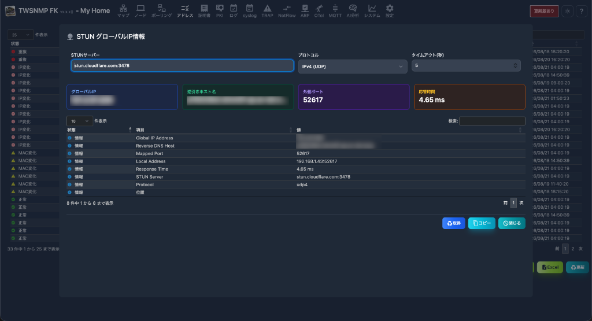Open the システム chart menu item
This screenshot has height=321, width=592.
click(x=372, y=10)
